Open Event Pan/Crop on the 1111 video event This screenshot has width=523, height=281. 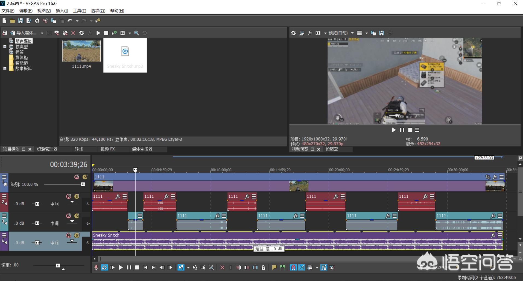click(x=487, y=177)
